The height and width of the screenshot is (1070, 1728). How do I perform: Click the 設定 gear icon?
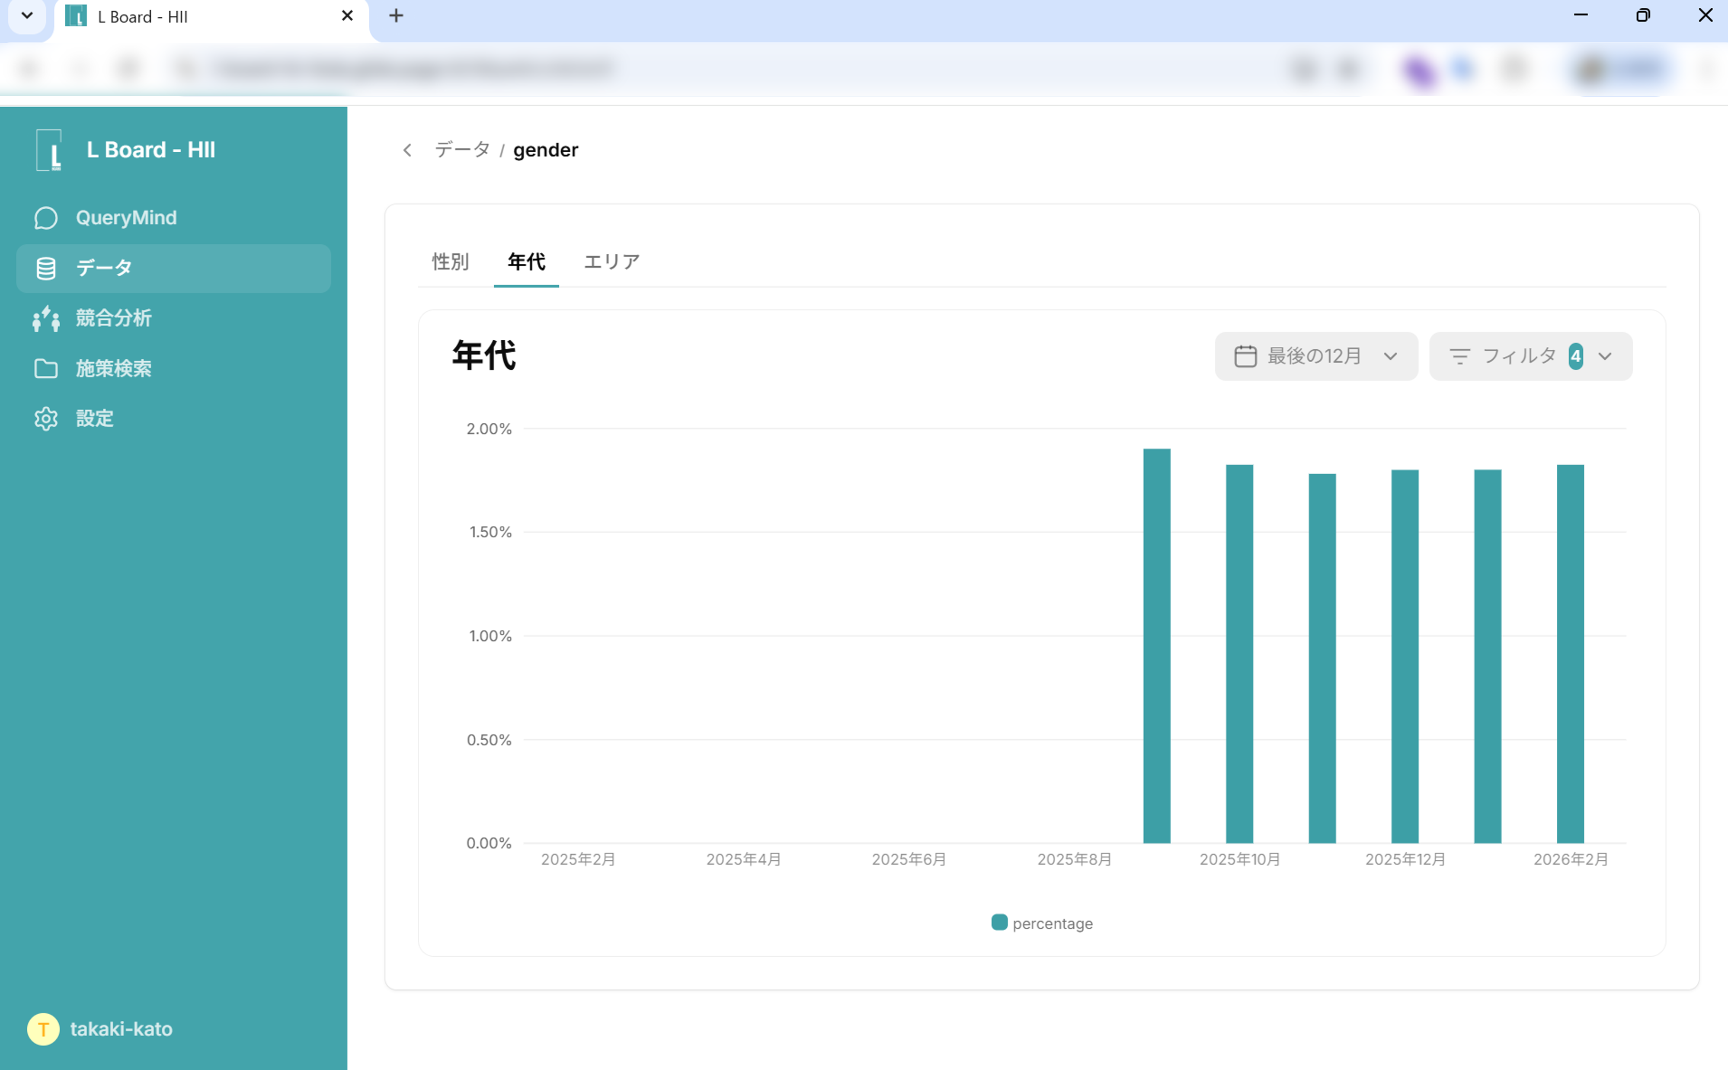[45, 418]
